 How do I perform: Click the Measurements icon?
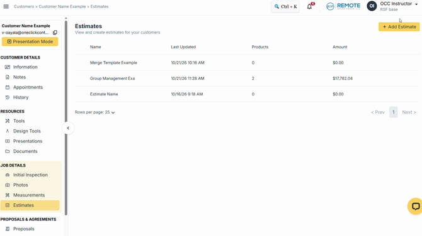[8, 195]
